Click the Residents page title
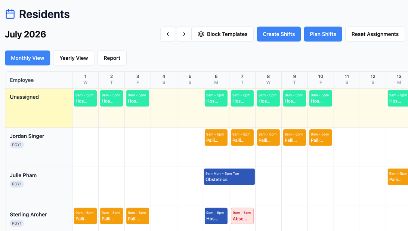 tap(44, 14)
